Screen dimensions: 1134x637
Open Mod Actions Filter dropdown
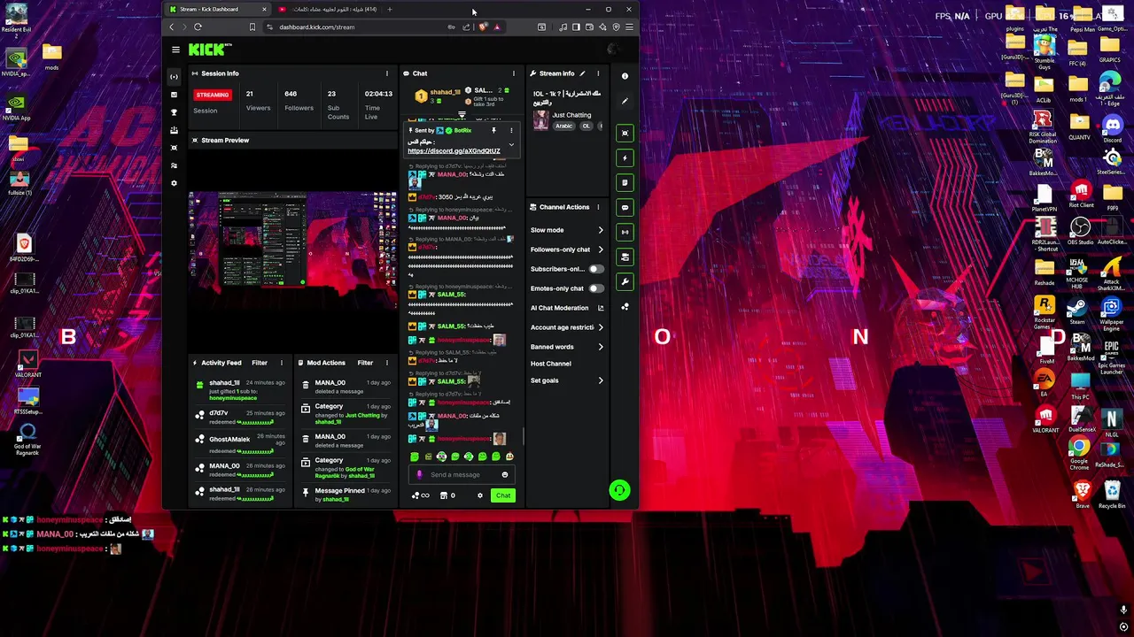tap(365, 363)
